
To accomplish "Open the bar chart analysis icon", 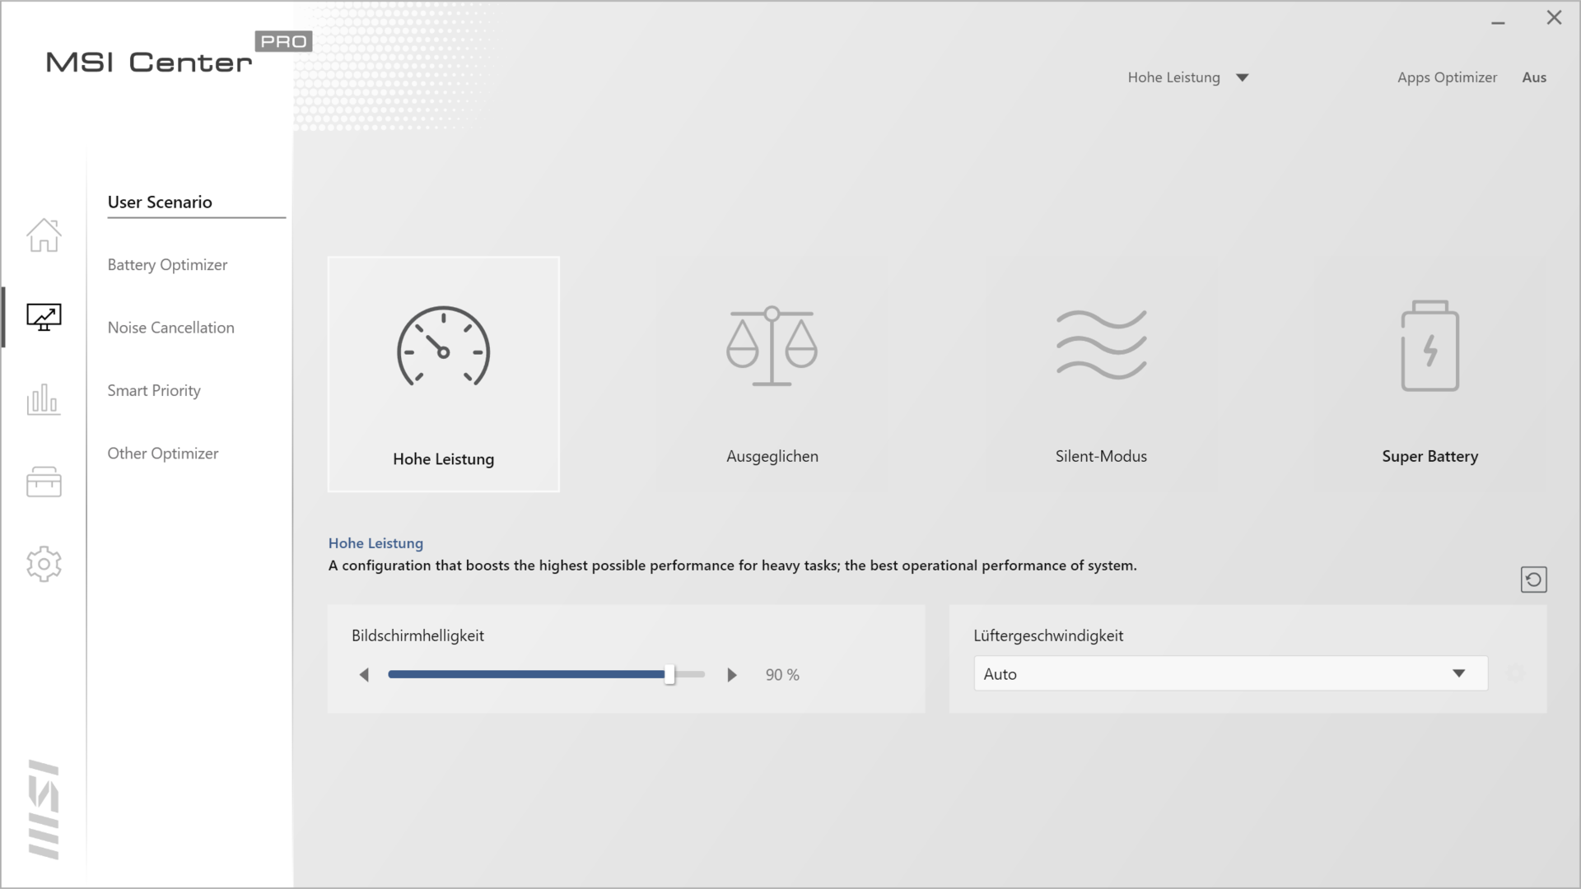I will point(44,399).
